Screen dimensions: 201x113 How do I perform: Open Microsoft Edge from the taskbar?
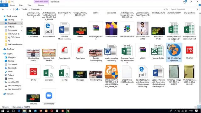click(19, 111)
